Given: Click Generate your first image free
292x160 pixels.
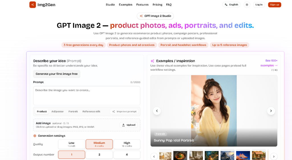Looking at the screenshot, I should point(57,74).
